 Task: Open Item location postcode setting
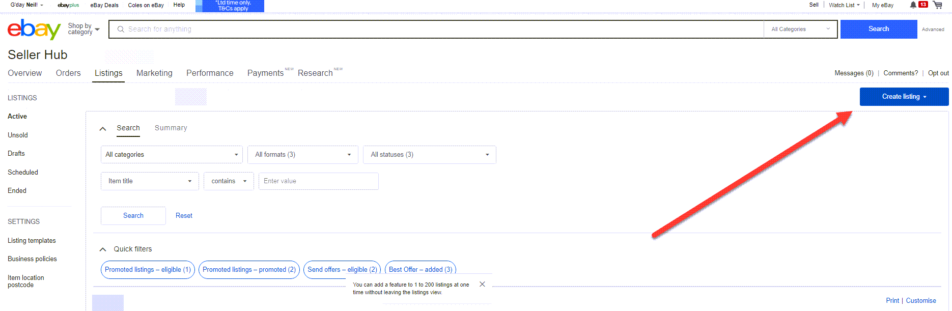(26, 281)
